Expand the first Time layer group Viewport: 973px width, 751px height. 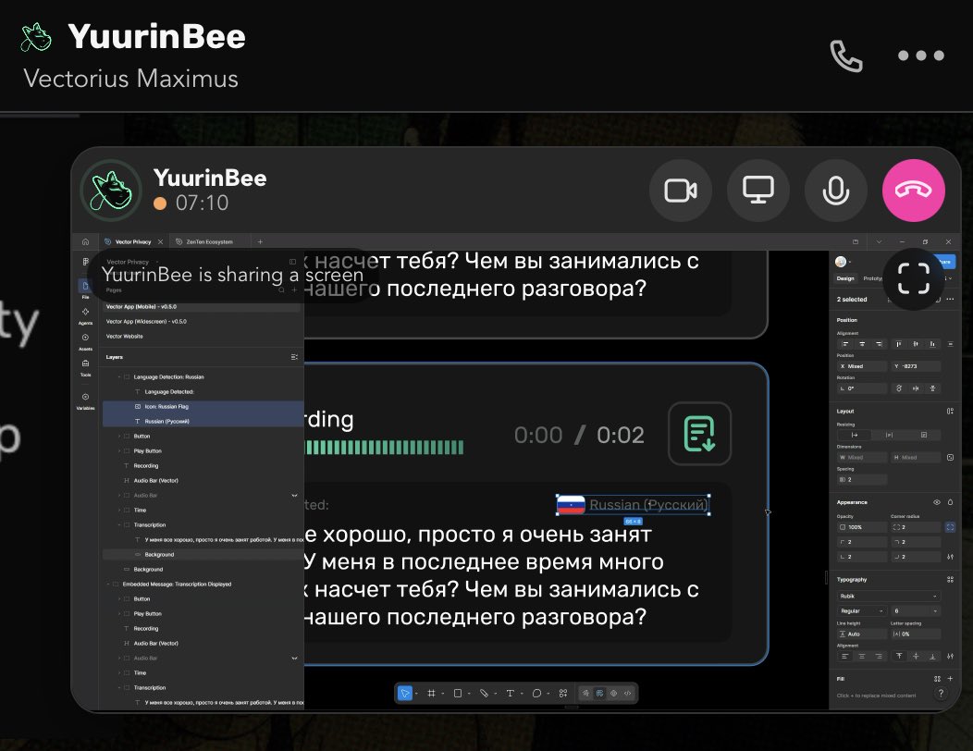[119, 511]
